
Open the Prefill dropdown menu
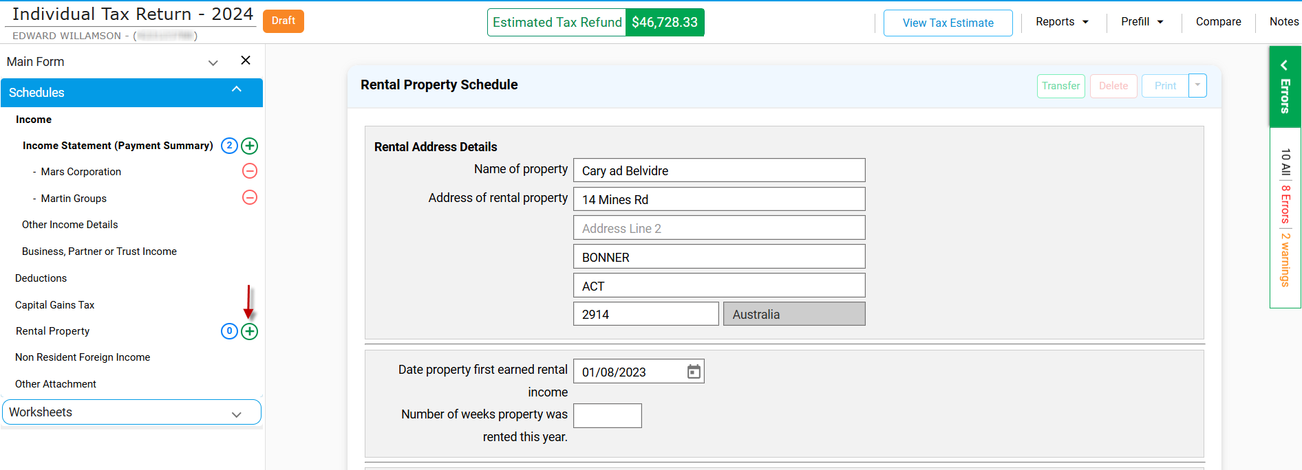coord(1142,22)
